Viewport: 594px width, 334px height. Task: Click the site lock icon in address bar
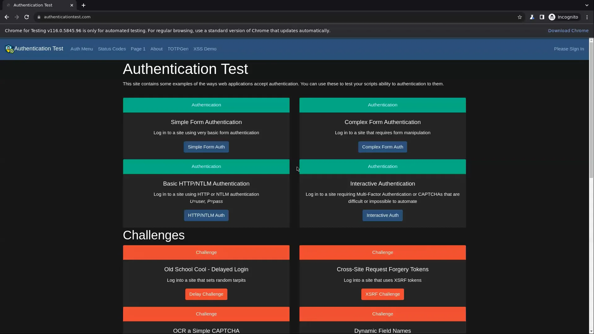click(39, 17)
